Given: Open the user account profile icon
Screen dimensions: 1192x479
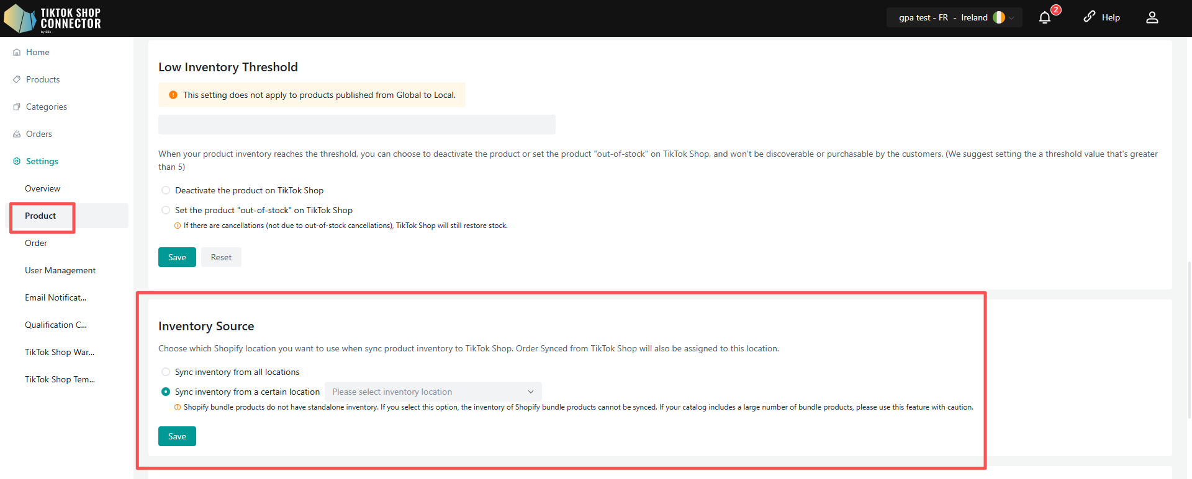Looking at the screenshot, I should 1152,18.
